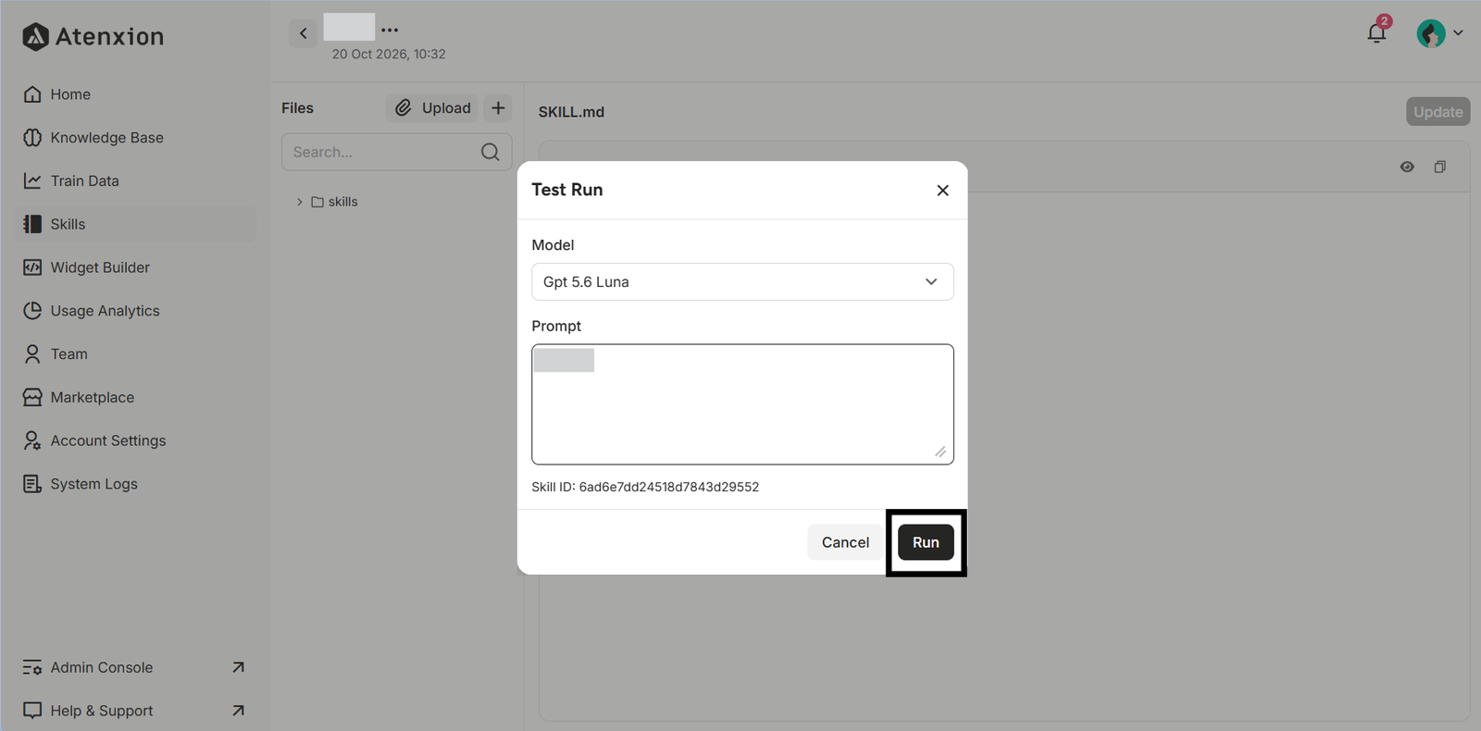
Task: Upload a file to Files
Action: 432,108
